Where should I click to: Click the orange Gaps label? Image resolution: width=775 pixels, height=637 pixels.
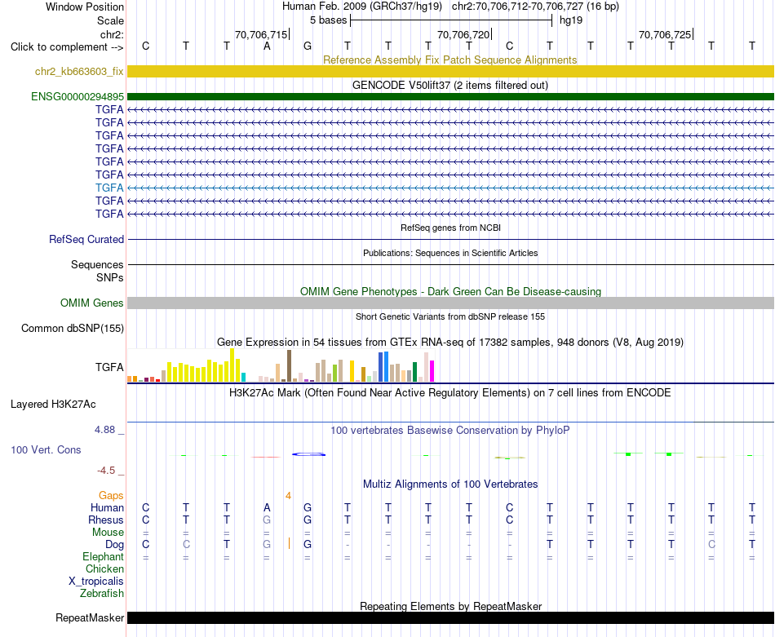click(x=111, y=495)
